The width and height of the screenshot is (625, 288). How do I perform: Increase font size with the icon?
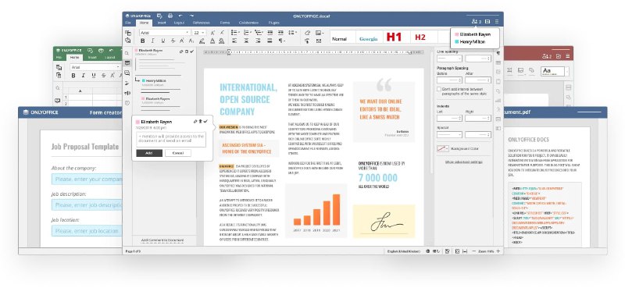(x=212, y=33)
